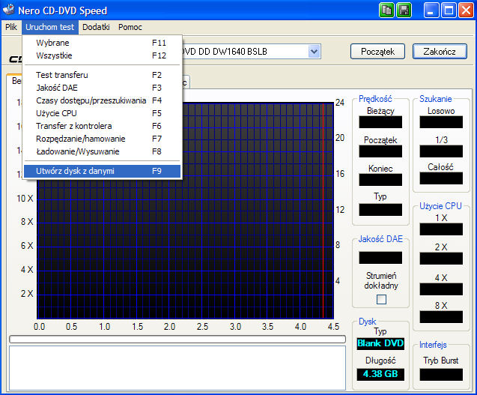Select Czasy dostępu/przeszukiwania entry
Image resolution: width=477 pixels, height=395 pixels.
tap(102, 100)
